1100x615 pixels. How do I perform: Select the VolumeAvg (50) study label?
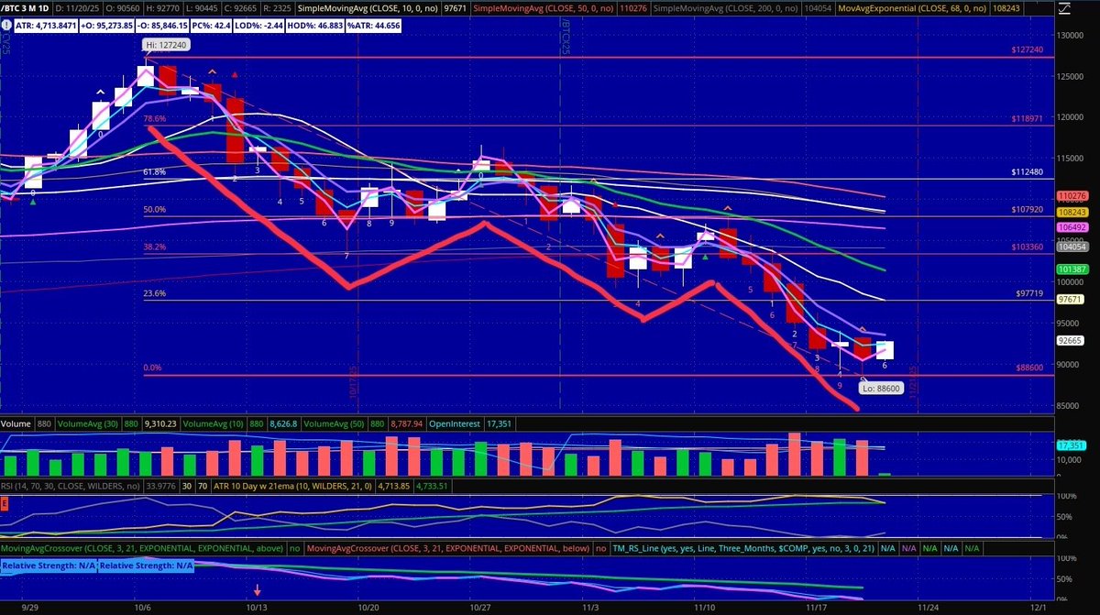coord(333,424)
